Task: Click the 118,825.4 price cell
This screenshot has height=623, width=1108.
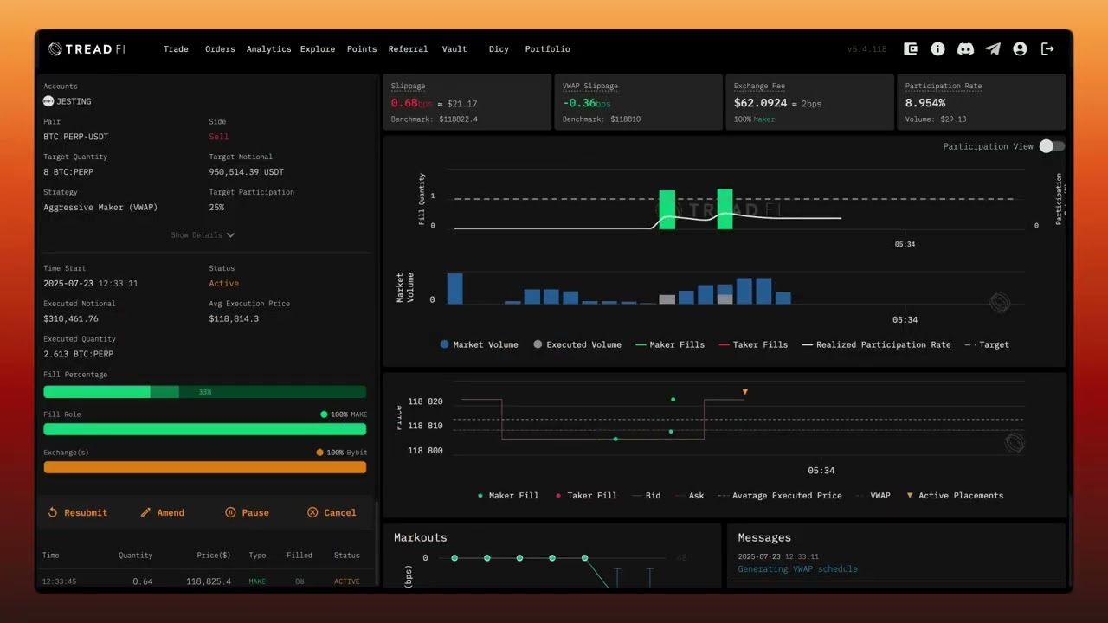Action: (x=209, y=581)
